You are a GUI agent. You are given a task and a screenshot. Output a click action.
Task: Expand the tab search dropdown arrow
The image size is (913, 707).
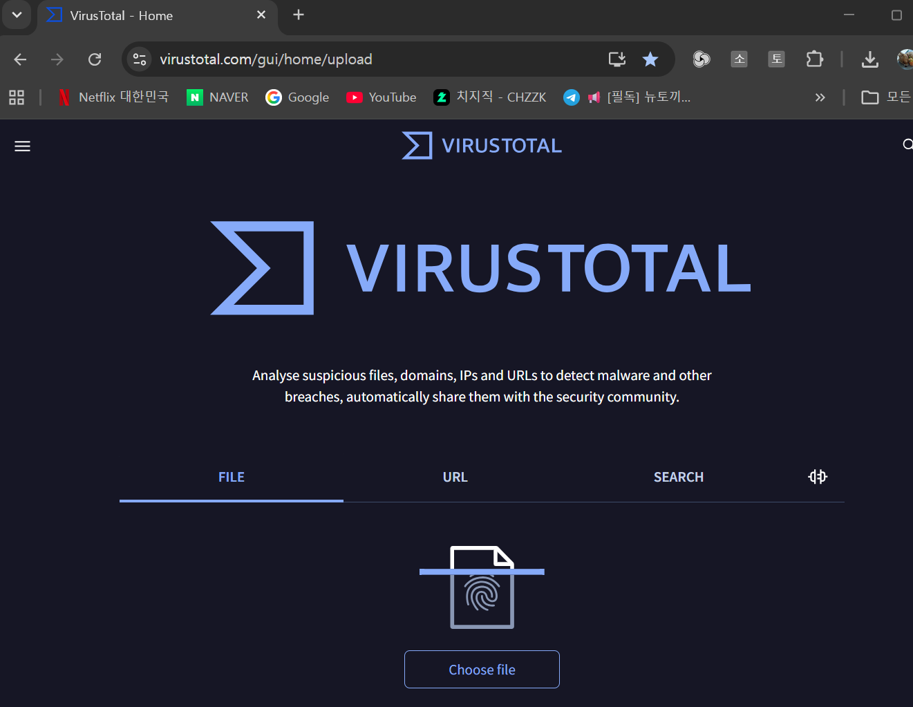click(17, 15)
